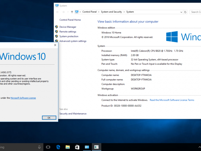Click the taskbar search box

point(21,147)
